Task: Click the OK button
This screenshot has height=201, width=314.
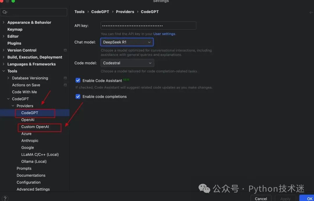Action: coord(307,198)
